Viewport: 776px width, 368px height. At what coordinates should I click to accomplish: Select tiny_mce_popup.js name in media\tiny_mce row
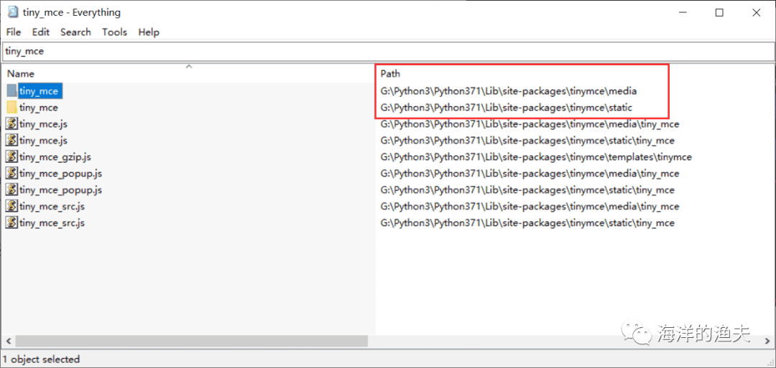point(61,174)
